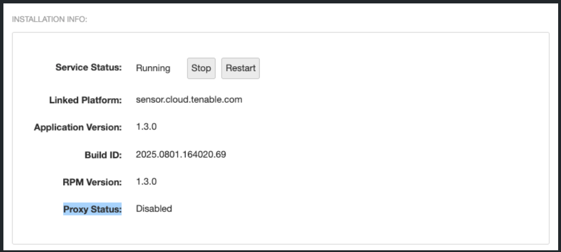Click the sensor.cloud.tenable.com platform address
Image resolution: width=561 pixels, height=252 pixels.
click(x=189, y=99)
